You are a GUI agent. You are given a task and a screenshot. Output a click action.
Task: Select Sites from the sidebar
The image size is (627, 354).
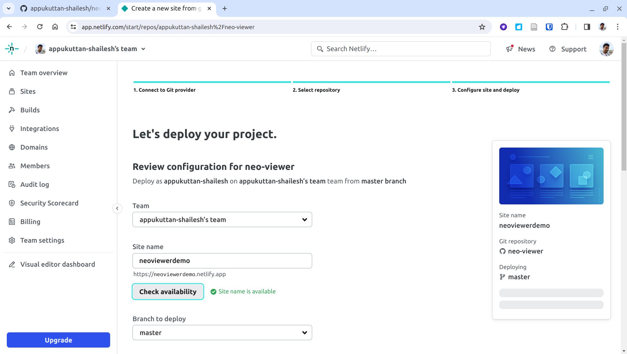point(28,91)
